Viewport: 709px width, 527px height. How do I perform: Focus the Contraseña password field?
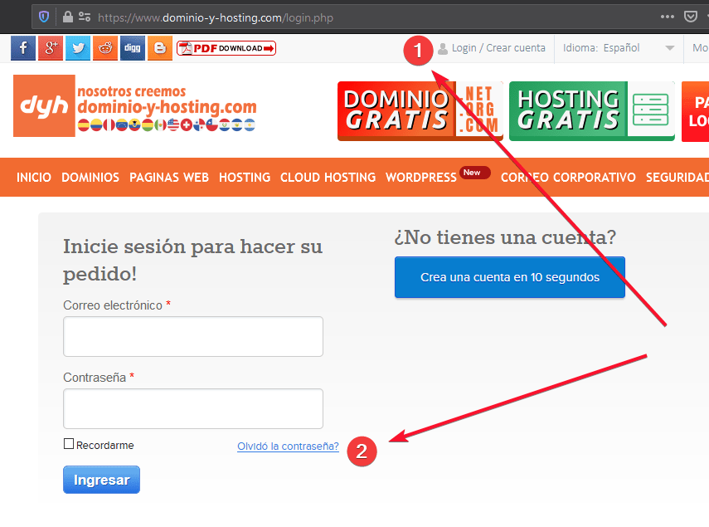pyautogui.click(x=193, y=408)
